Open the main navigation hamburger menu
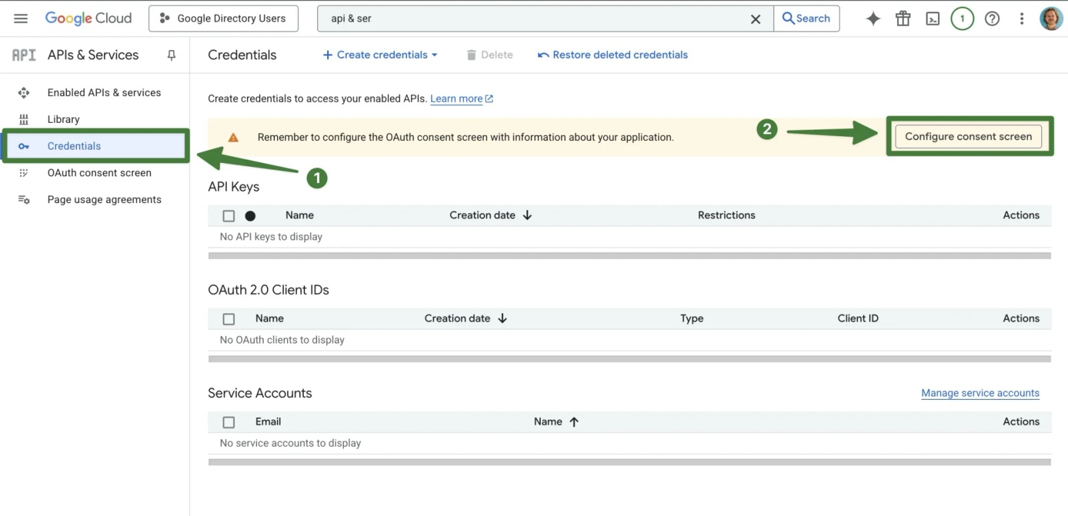 click(x=21, y=19)
